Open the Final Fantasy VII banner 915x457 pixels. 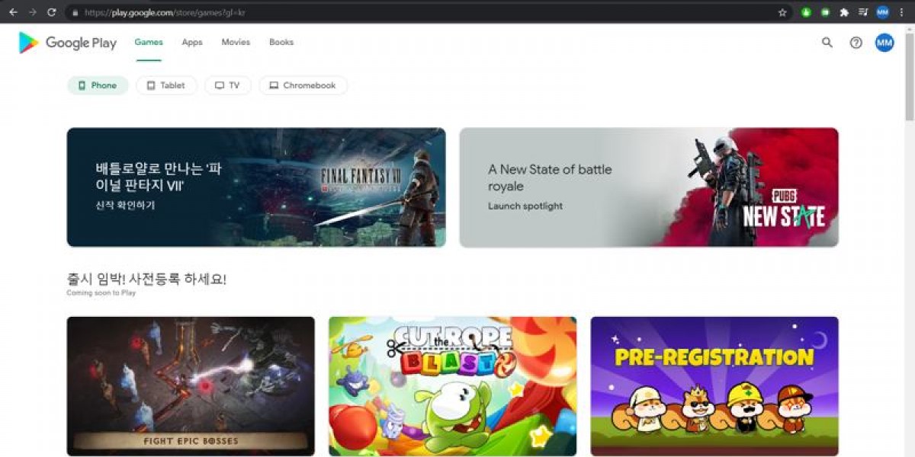[256, 187]
